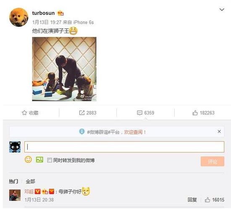Focus the comment text input box
Image resolution: width=231 pixels, height=210 pixels.
tap(124, 147)
